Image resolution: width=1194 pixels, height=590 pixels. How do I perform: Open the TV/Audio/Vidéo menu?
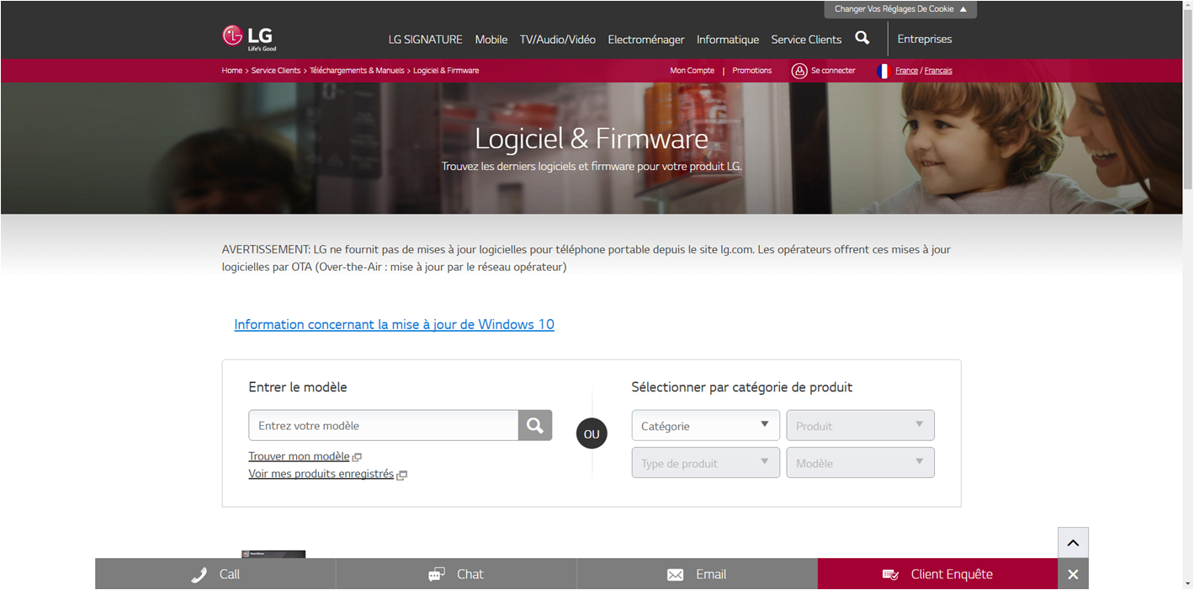(x=557, y=40)
